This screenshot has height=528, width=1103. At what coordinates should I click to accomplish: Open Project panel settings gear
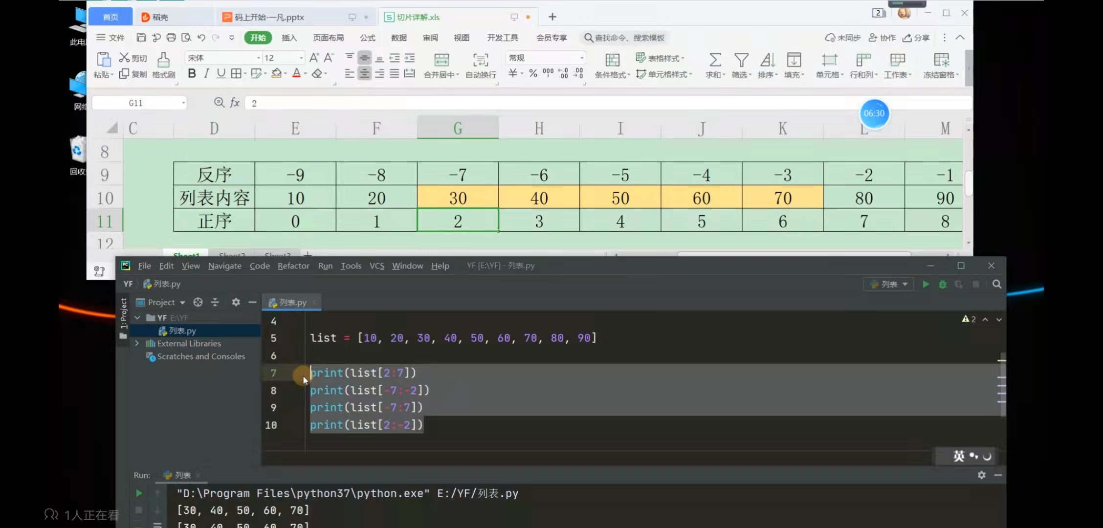pos(236,302)
